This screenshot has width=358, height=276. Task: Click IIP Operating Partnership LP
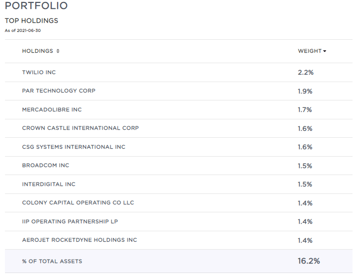coord(70,222)
